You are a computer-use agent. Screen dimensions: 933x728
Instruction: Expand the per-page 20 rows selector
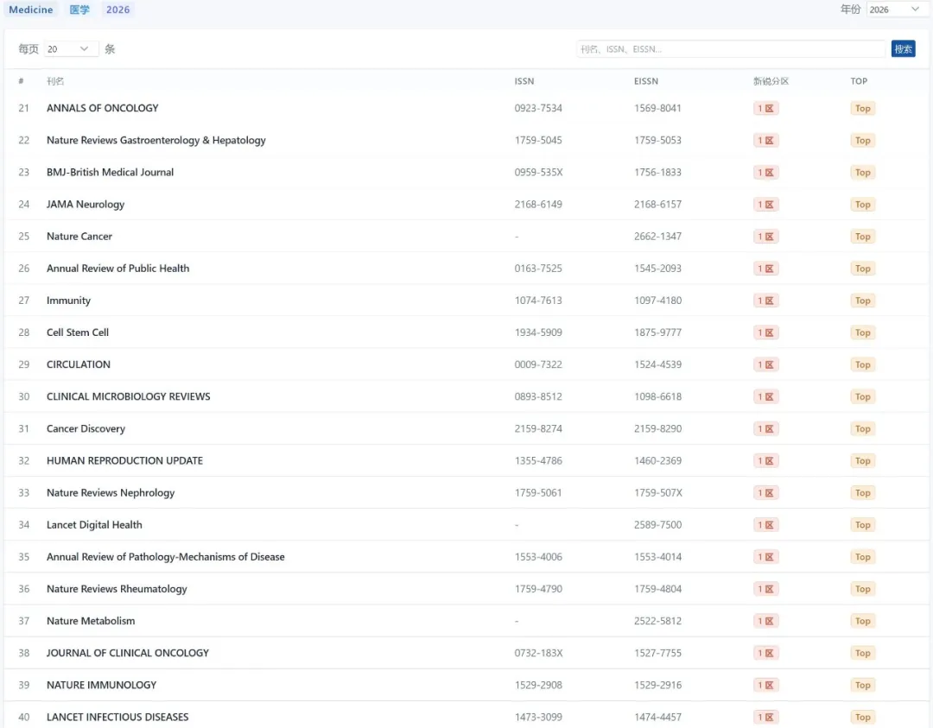tap(71, 49)
